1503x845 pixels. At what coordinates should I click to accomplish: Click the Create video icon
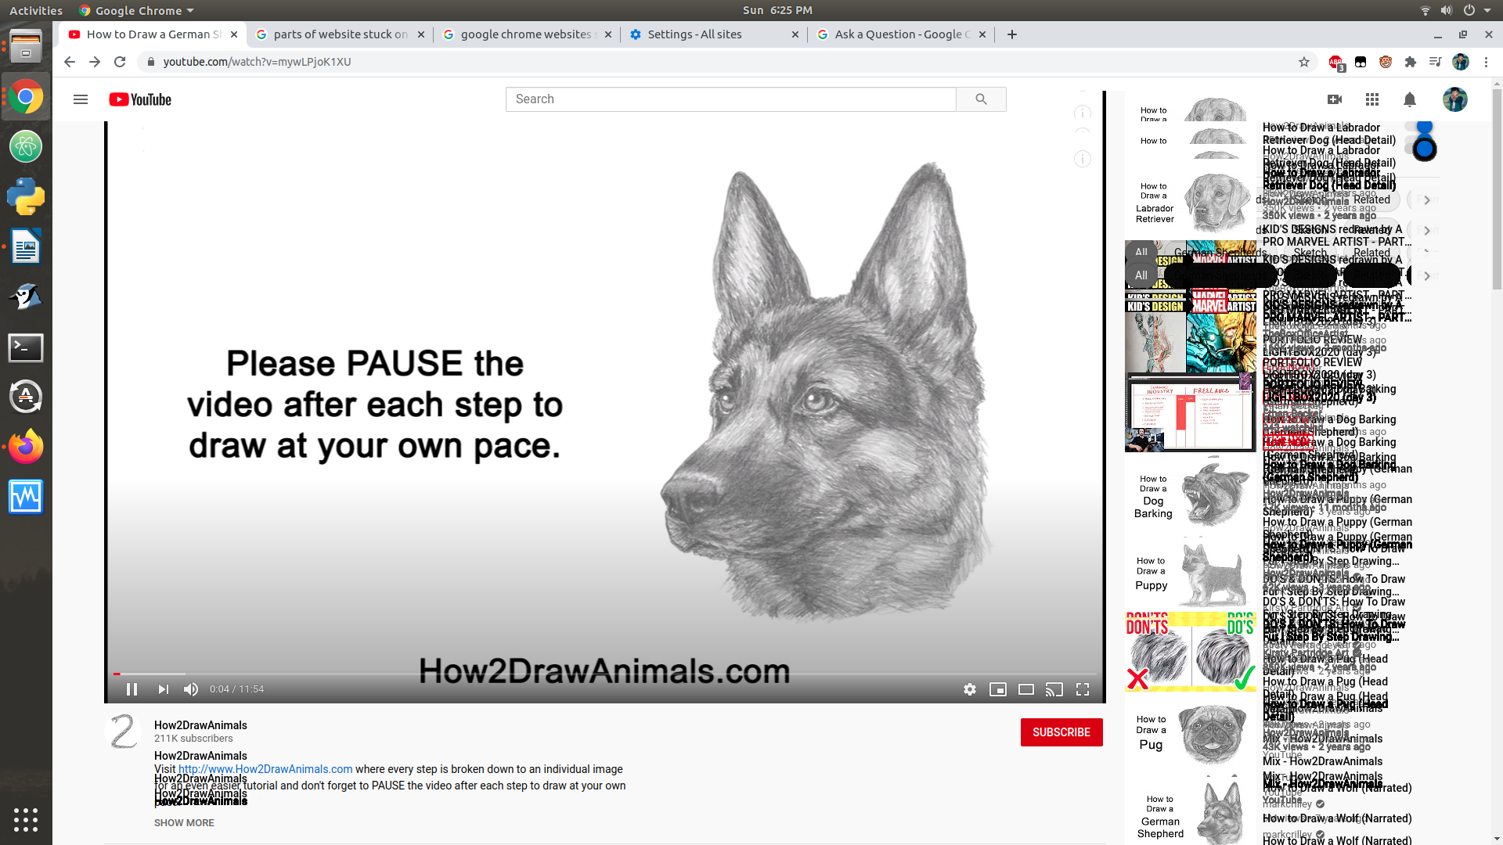[1335, 99]
